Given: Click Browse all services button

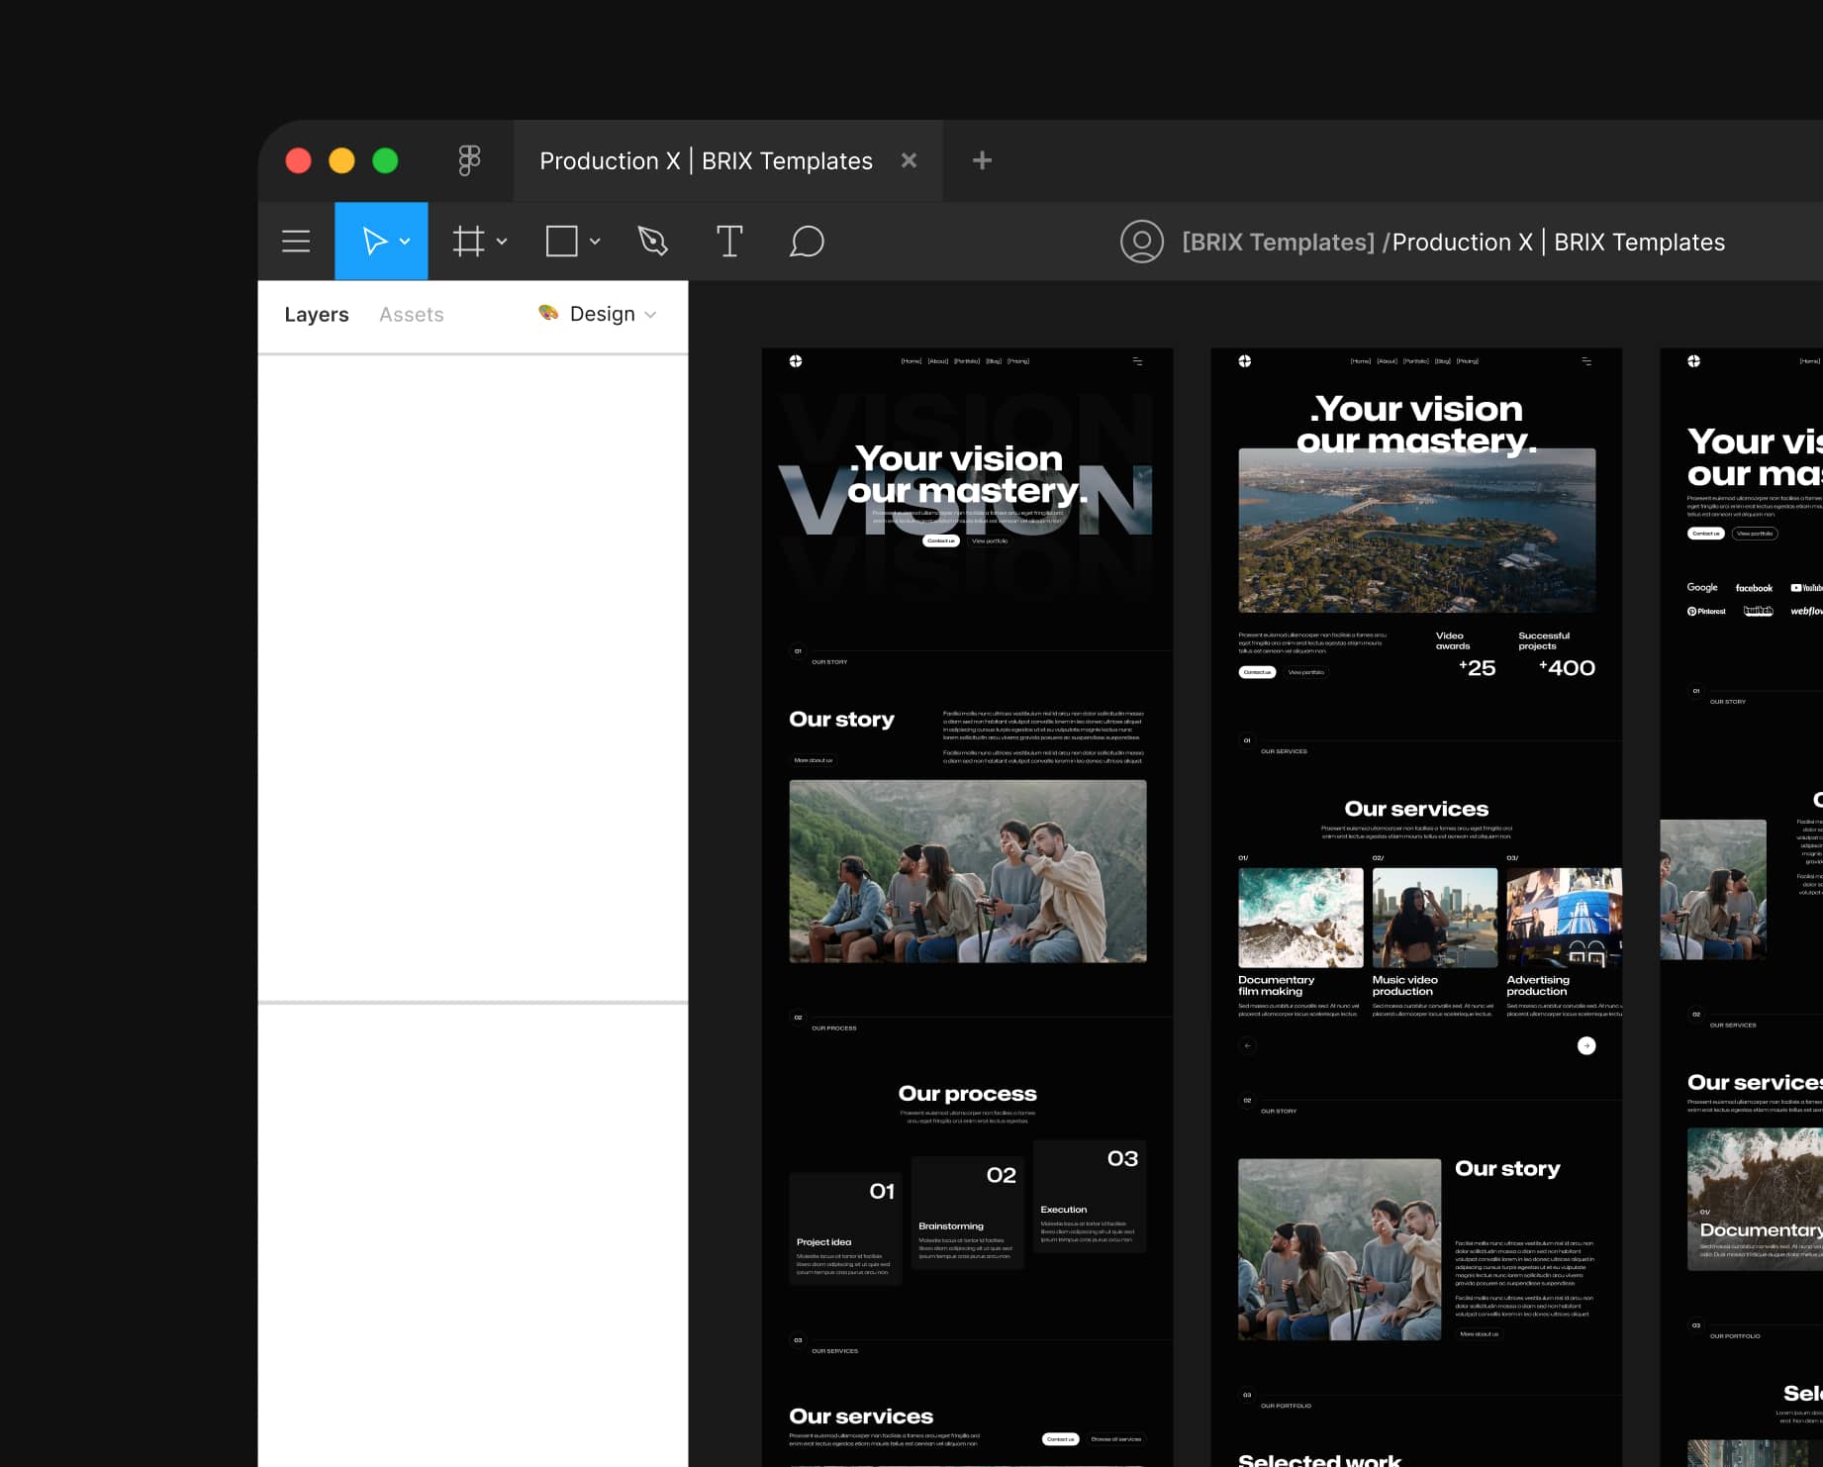Looking at the screenshot, I should coord(1116,1439).
